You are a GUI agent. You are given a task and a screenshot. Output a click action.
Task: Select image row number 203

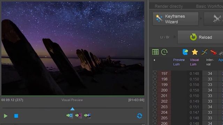click(164, 107)
